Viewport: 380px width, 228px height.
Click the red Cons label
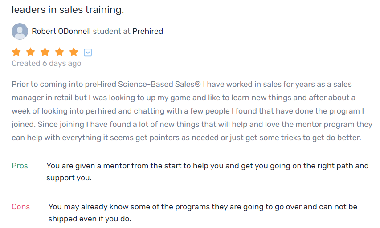[20, 207]
